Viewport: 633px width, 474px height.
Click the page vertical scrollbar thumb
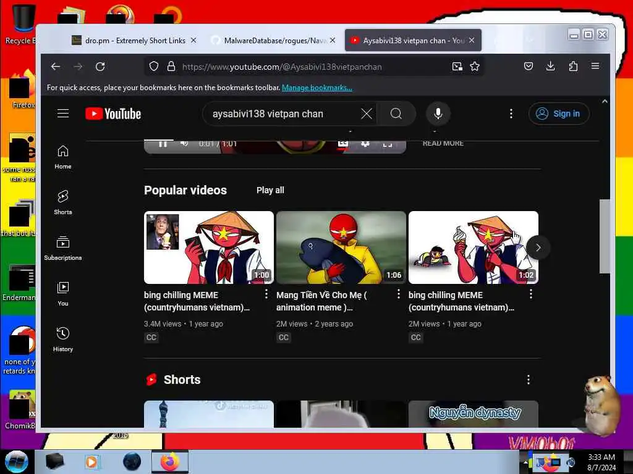pyautogui.click(x=605, y=236)
